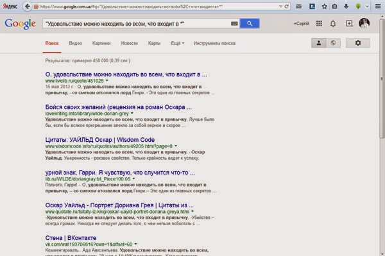Select the Поиск tab
Image resolution: width=385 pixels, height=256 pixels.
tap(52, 43)
